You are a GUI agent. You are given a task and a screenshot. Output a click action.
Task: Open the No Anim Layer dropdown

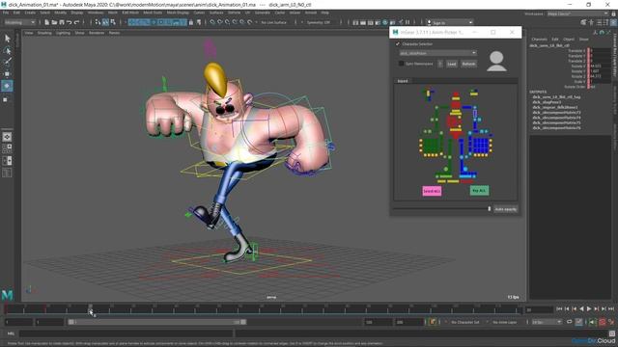click(x=505, y=322)
